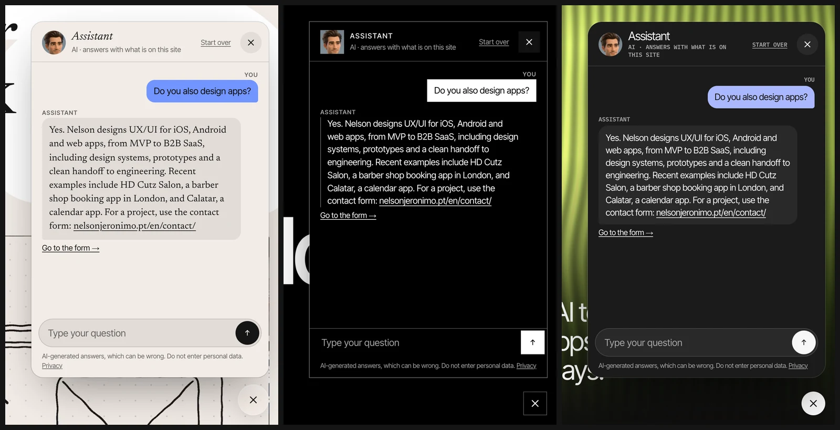Send question in green-theme chat
The width and height of the screenshot is (840, 430).
click(x=804, y=342)
